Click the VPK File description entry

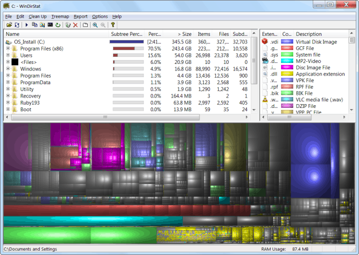[305, 80]
